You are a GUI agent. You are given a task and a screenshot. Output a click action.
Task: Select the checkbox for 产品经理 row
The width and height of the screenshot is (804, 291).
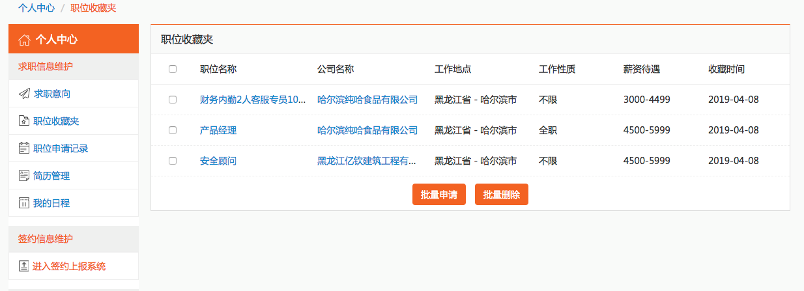(173, 130)
